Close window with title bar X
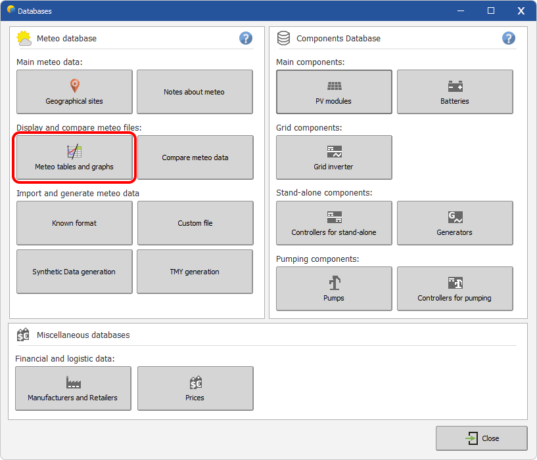Image resolution: width=537 pixels, height=460 pixels. 521,10
